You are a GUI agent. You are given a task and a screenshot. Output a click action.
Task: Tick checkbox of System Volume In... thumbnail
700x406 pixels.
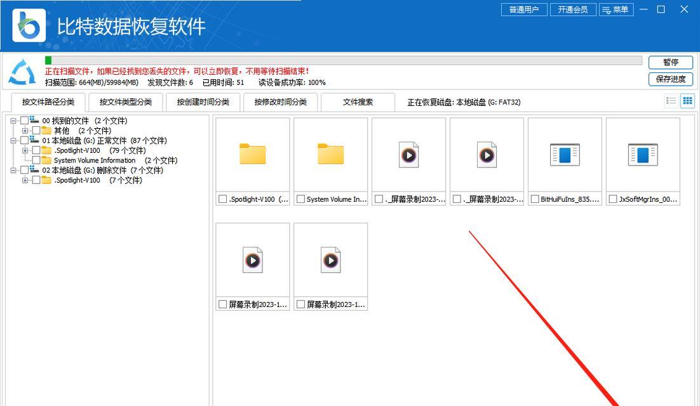pos(300,199)
